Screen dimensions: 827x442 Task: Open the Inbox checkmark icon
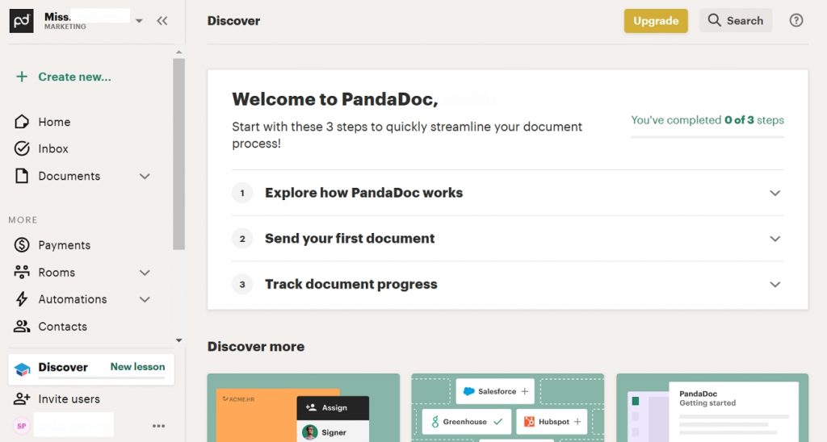pos(22,148)
